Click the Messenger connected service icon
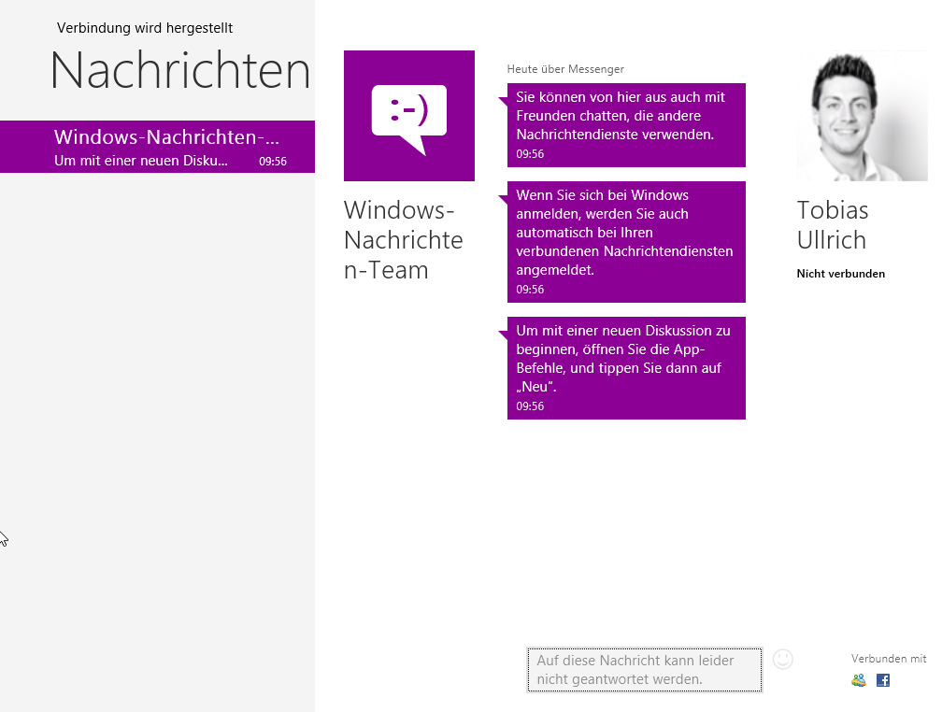Screen dimensions: 942x712 pos(859,680)
